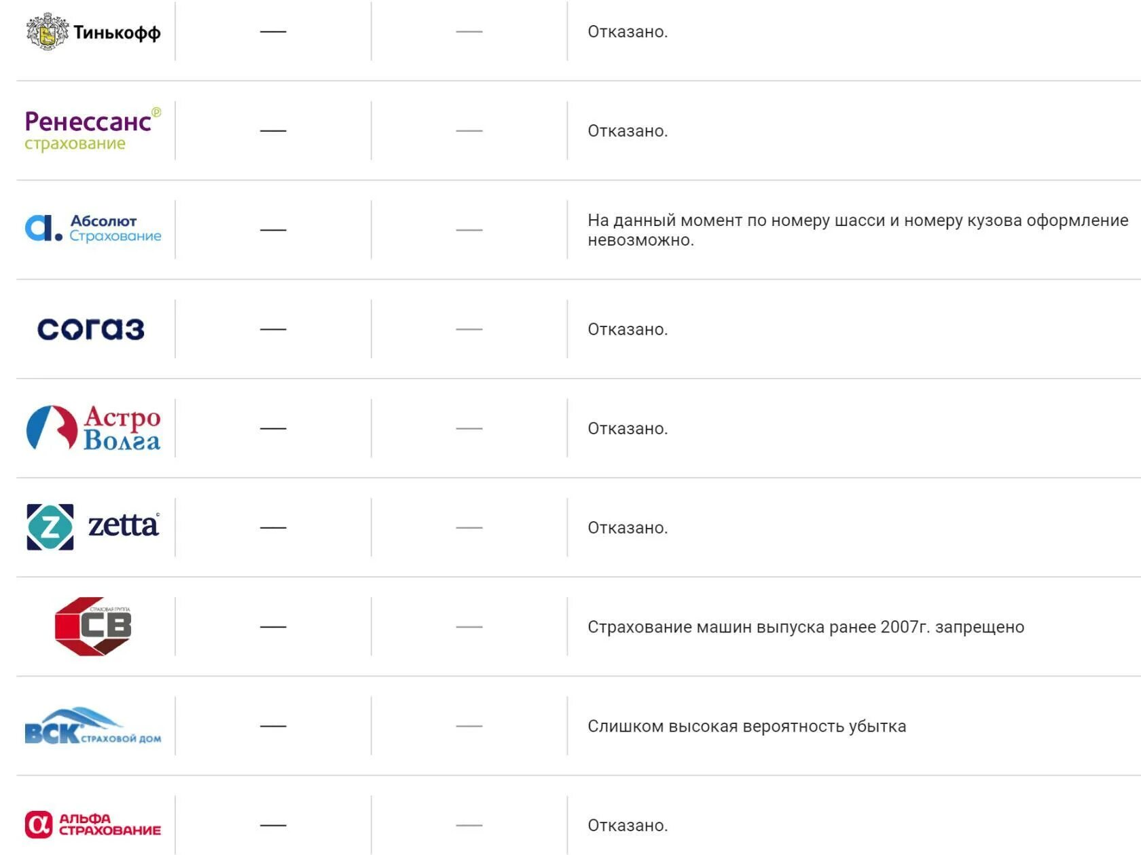This screenshot has width=1141, height=855.
Task: Click the Zetta insurance logo
Action: pos(93,527)
